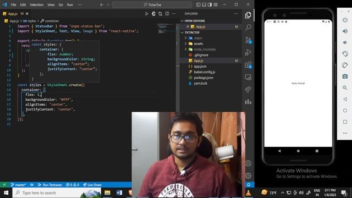Click the customize layout button
This screenshot has width=352, height=198.
tap(216, 4)
